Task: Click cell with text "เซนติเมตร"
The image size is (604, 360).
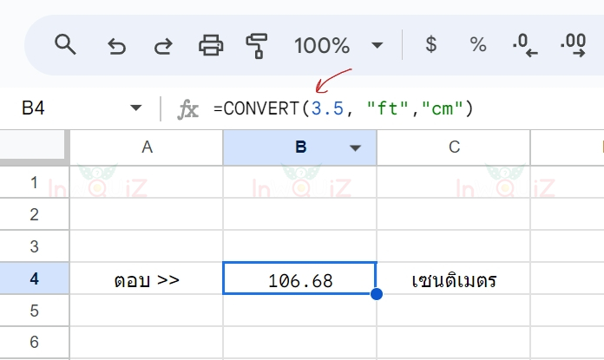Action: coord(453,278)
